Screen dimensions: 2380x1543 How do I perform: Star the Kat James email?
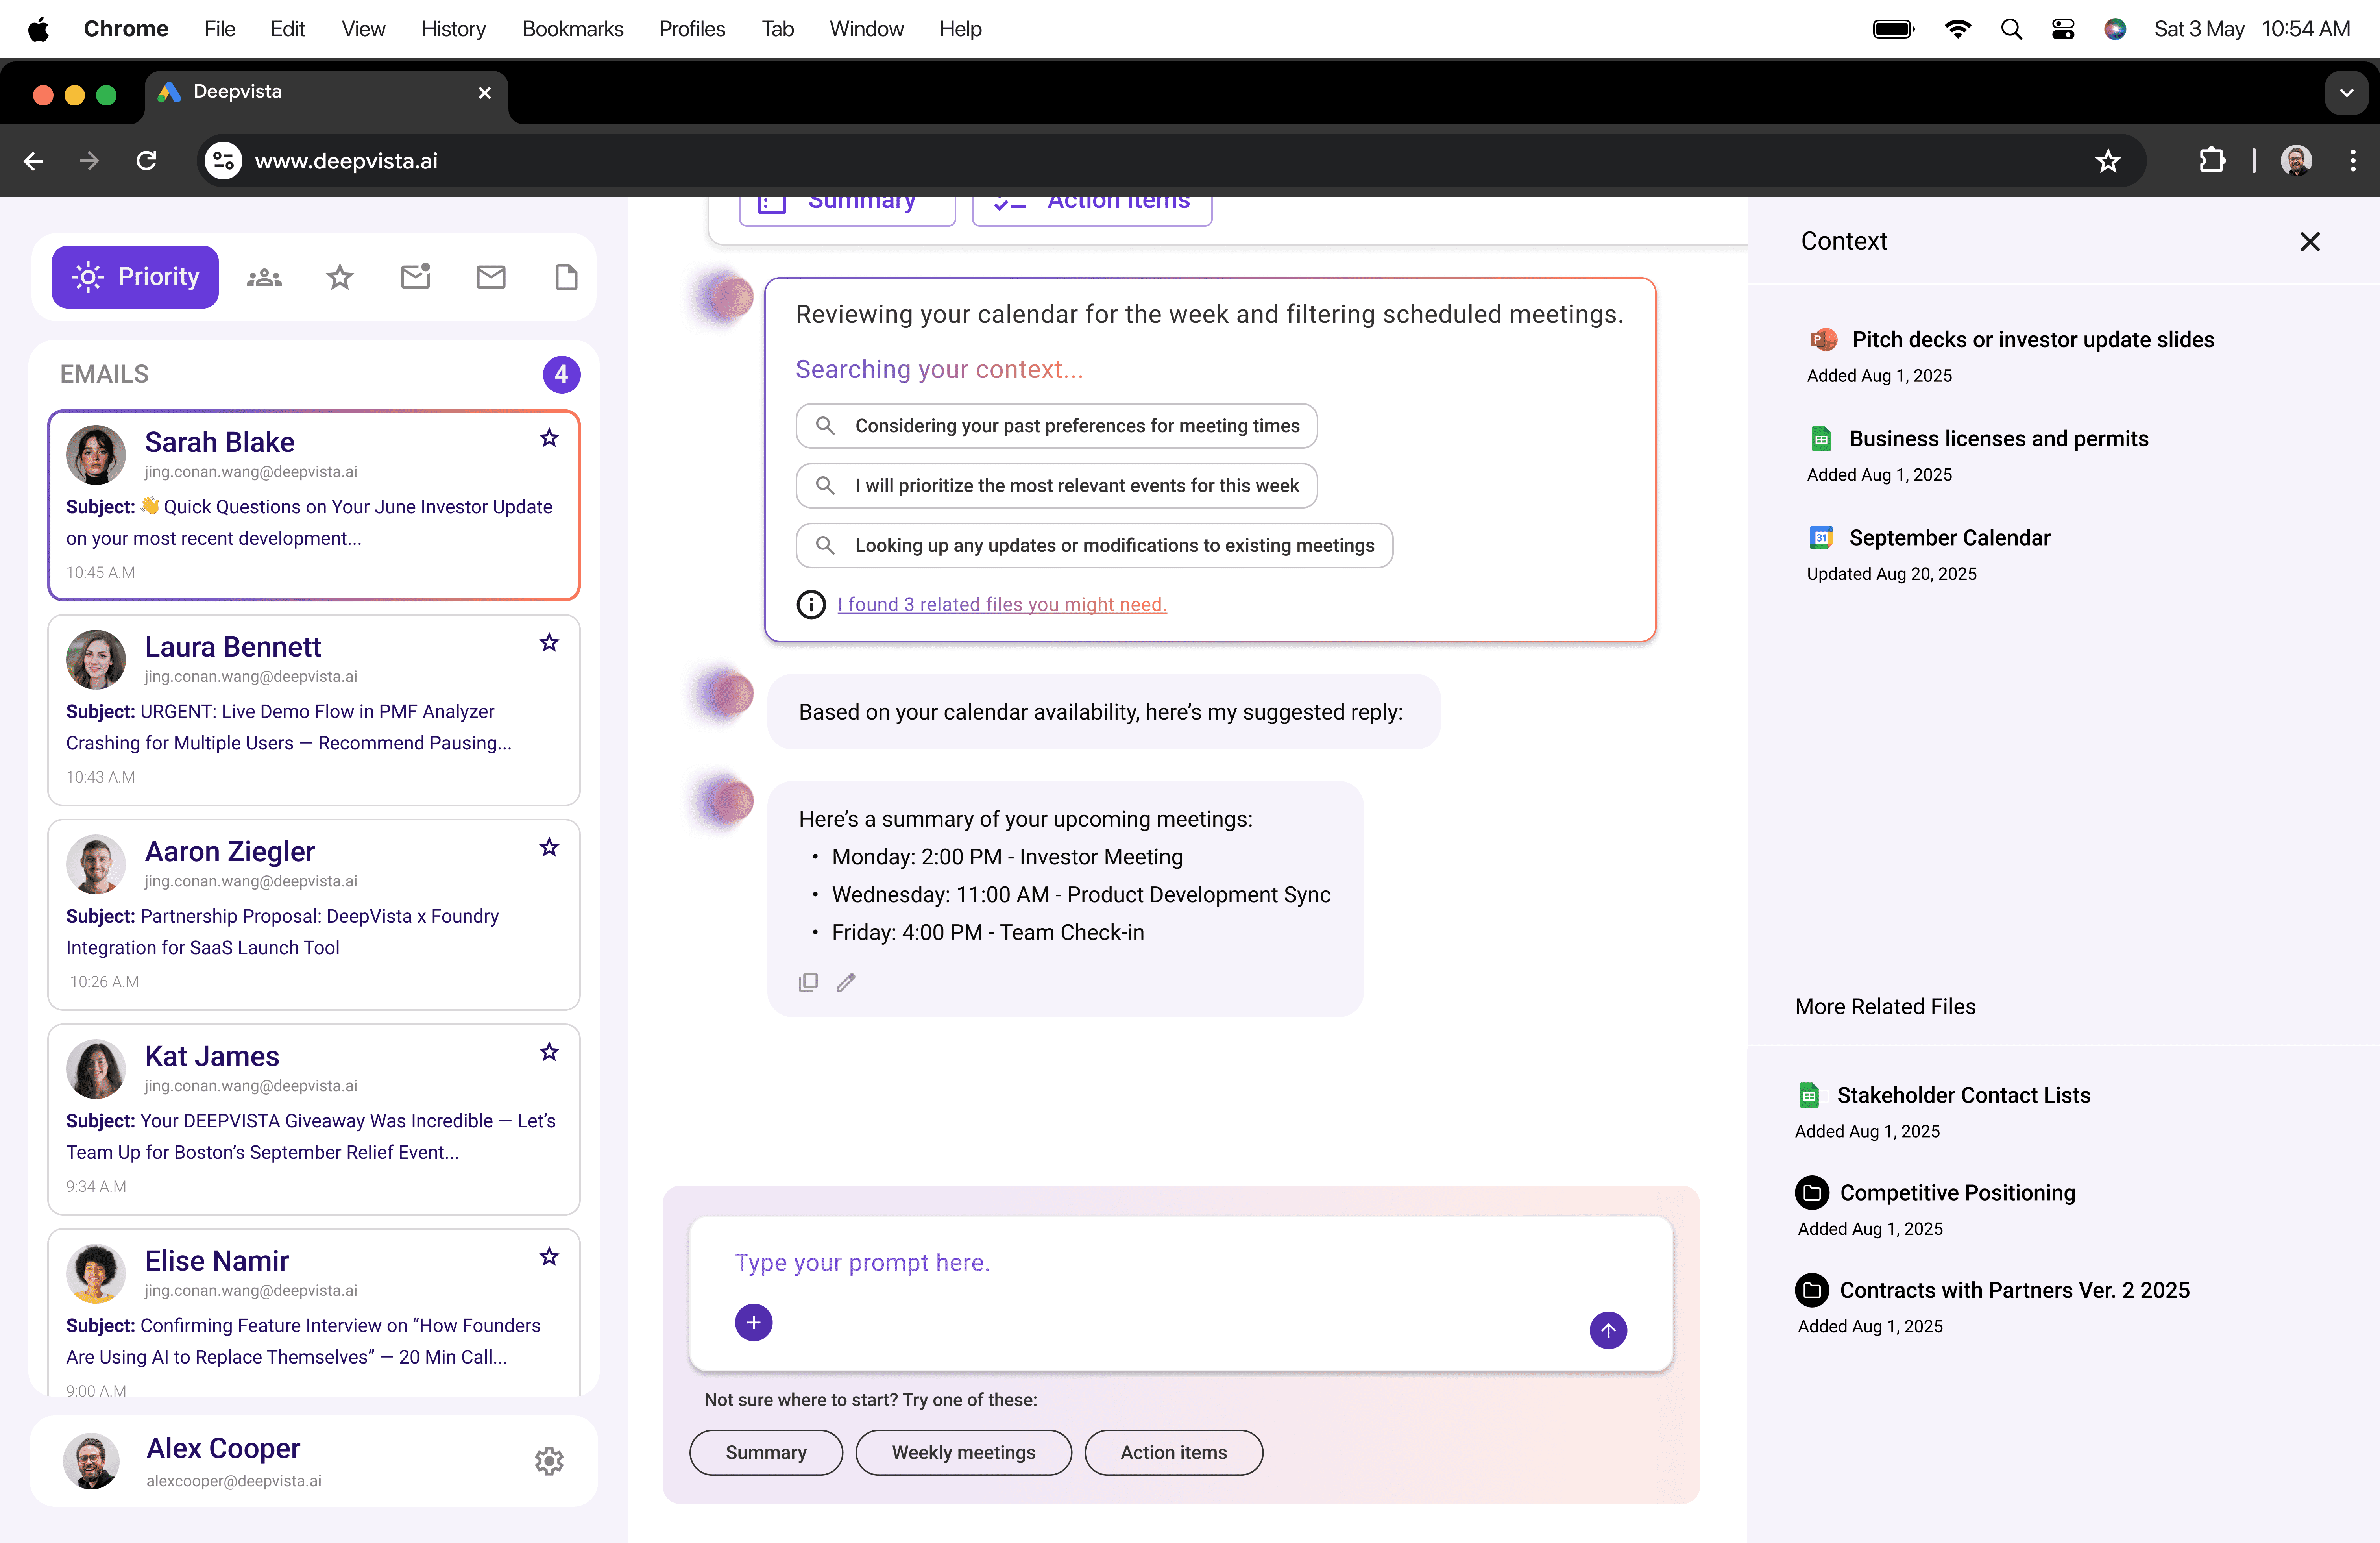pyautogui.click(x=549, y=1052)
